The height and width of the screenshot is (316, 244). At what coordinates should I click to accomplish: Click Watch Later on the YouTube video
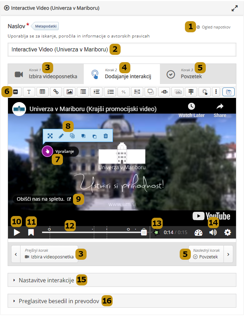[x=192, y=110]
